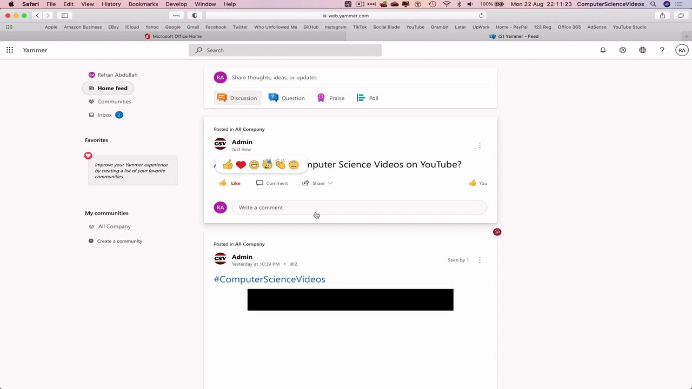Go back in Safari
This screenshot has height=389, width=692.
click(x=37, y=16)
